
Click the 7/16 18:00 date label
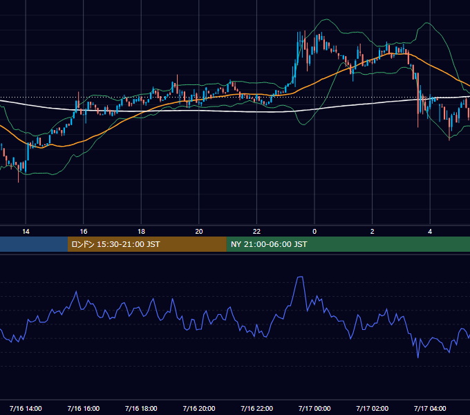point(141,408)
